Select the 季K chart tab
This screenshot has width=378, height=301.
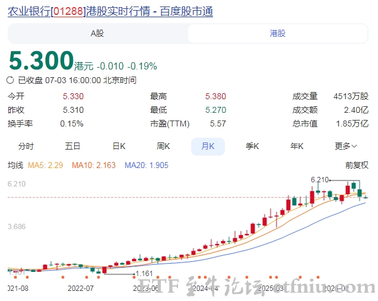(x=252, y=146)
